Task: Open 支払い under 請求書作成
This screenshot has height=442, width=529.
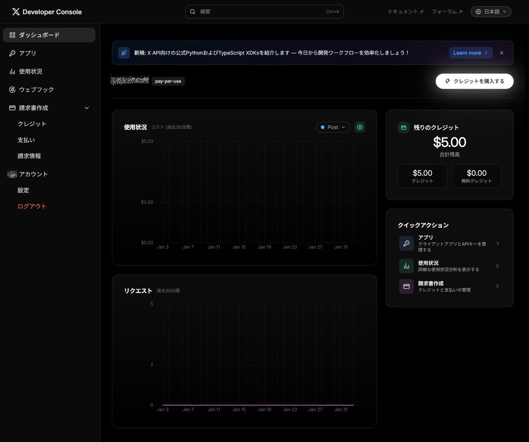Action: (x=26, y=140)
